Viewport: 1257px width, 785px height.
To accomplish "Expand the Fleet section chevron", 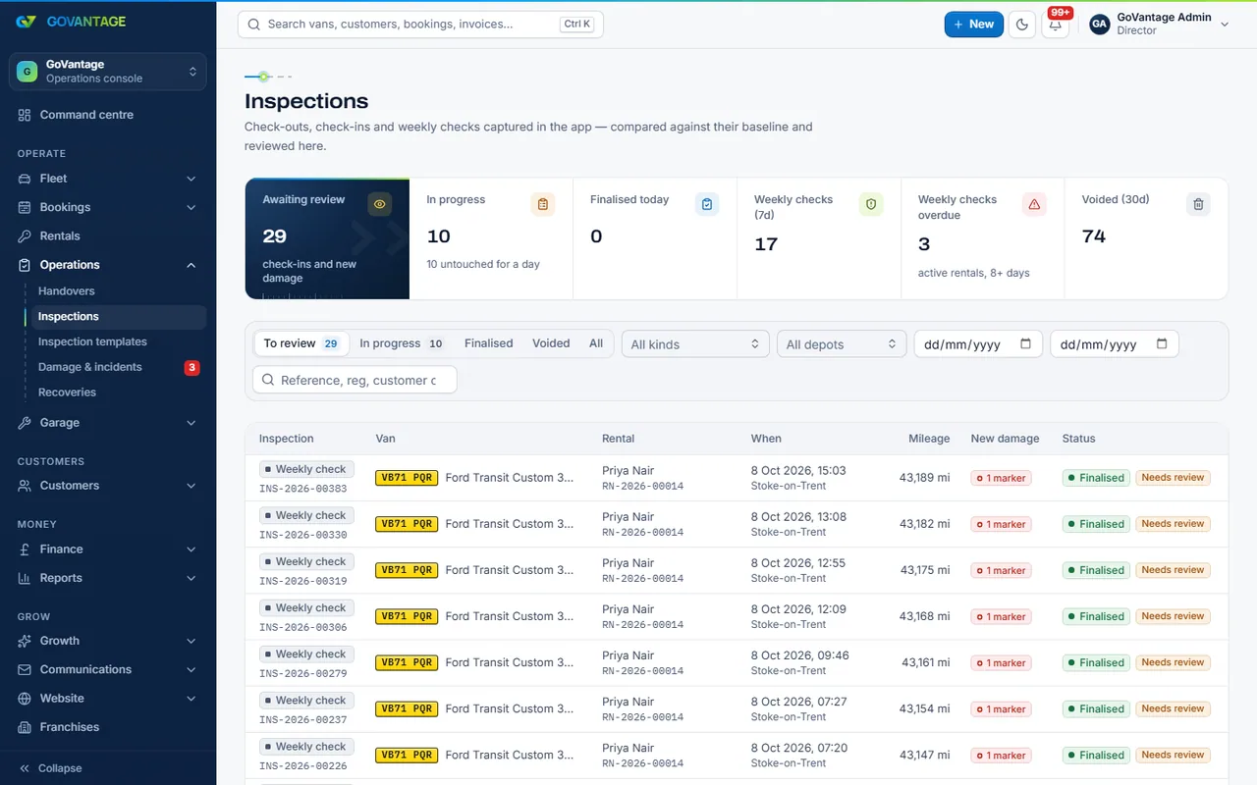I will click(191, 179).
